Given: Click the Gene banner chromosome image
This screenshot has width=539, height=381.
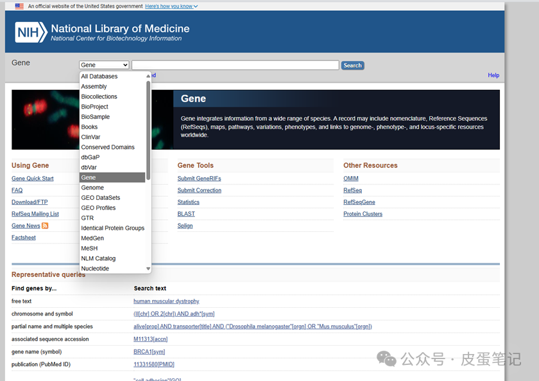Looking at the screenshot, I should click(92, 120).
